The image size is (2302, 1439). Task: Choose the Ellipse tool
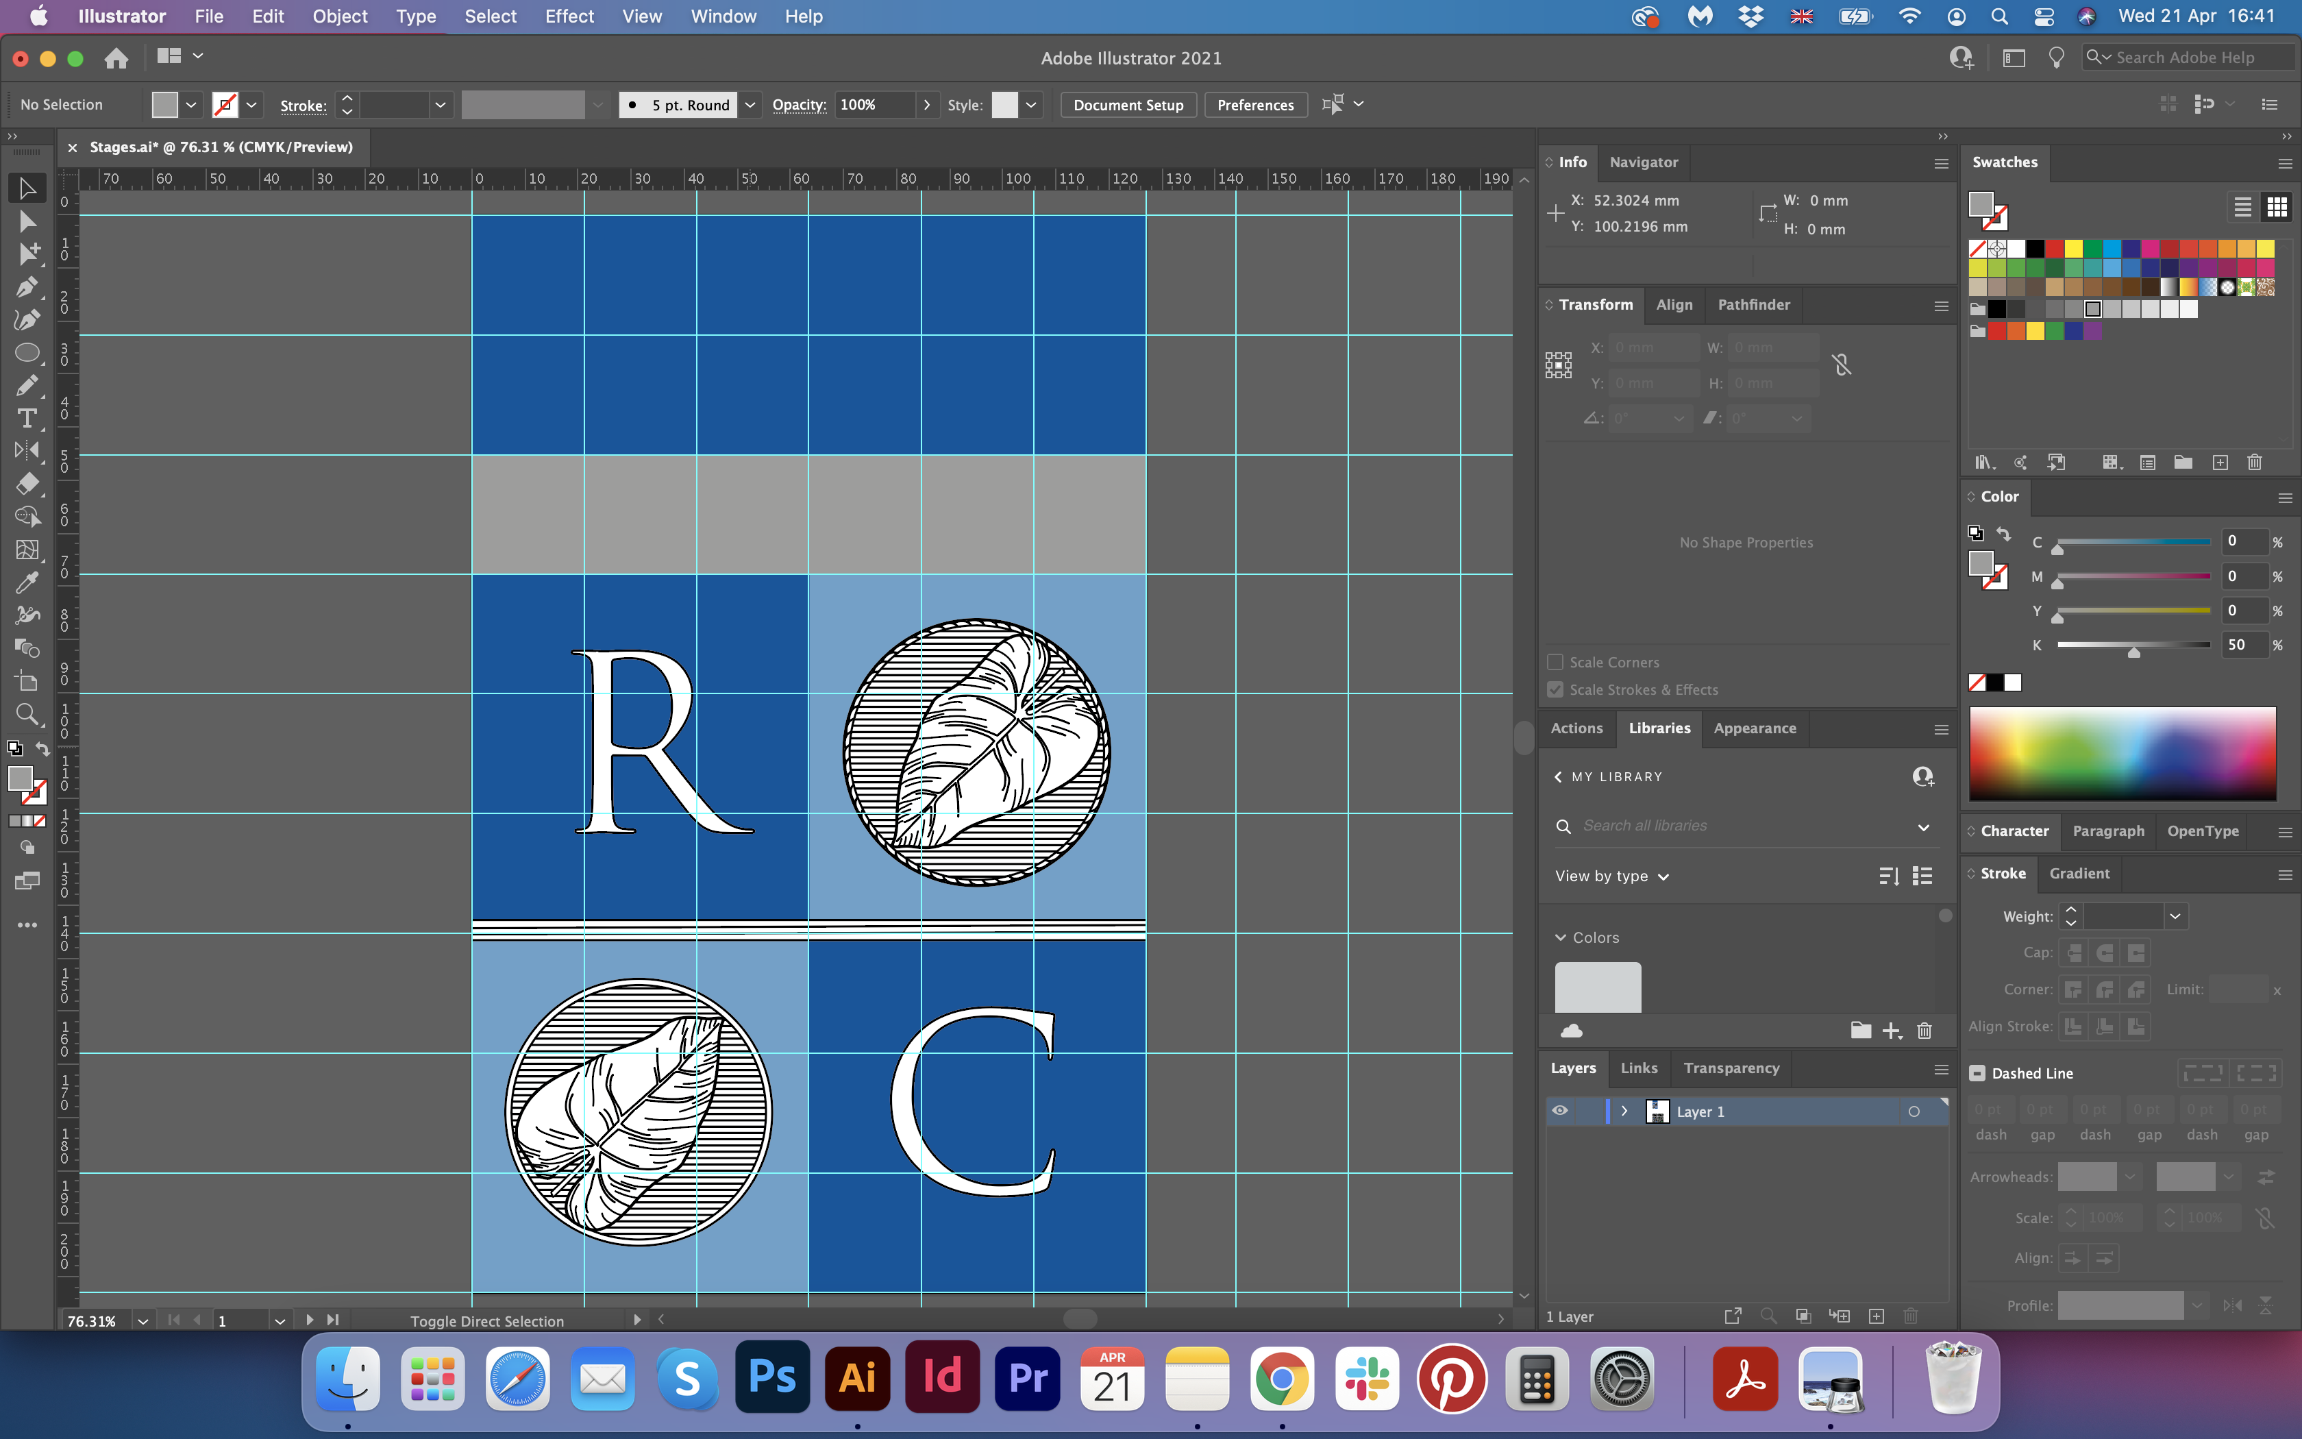(27, 353)
